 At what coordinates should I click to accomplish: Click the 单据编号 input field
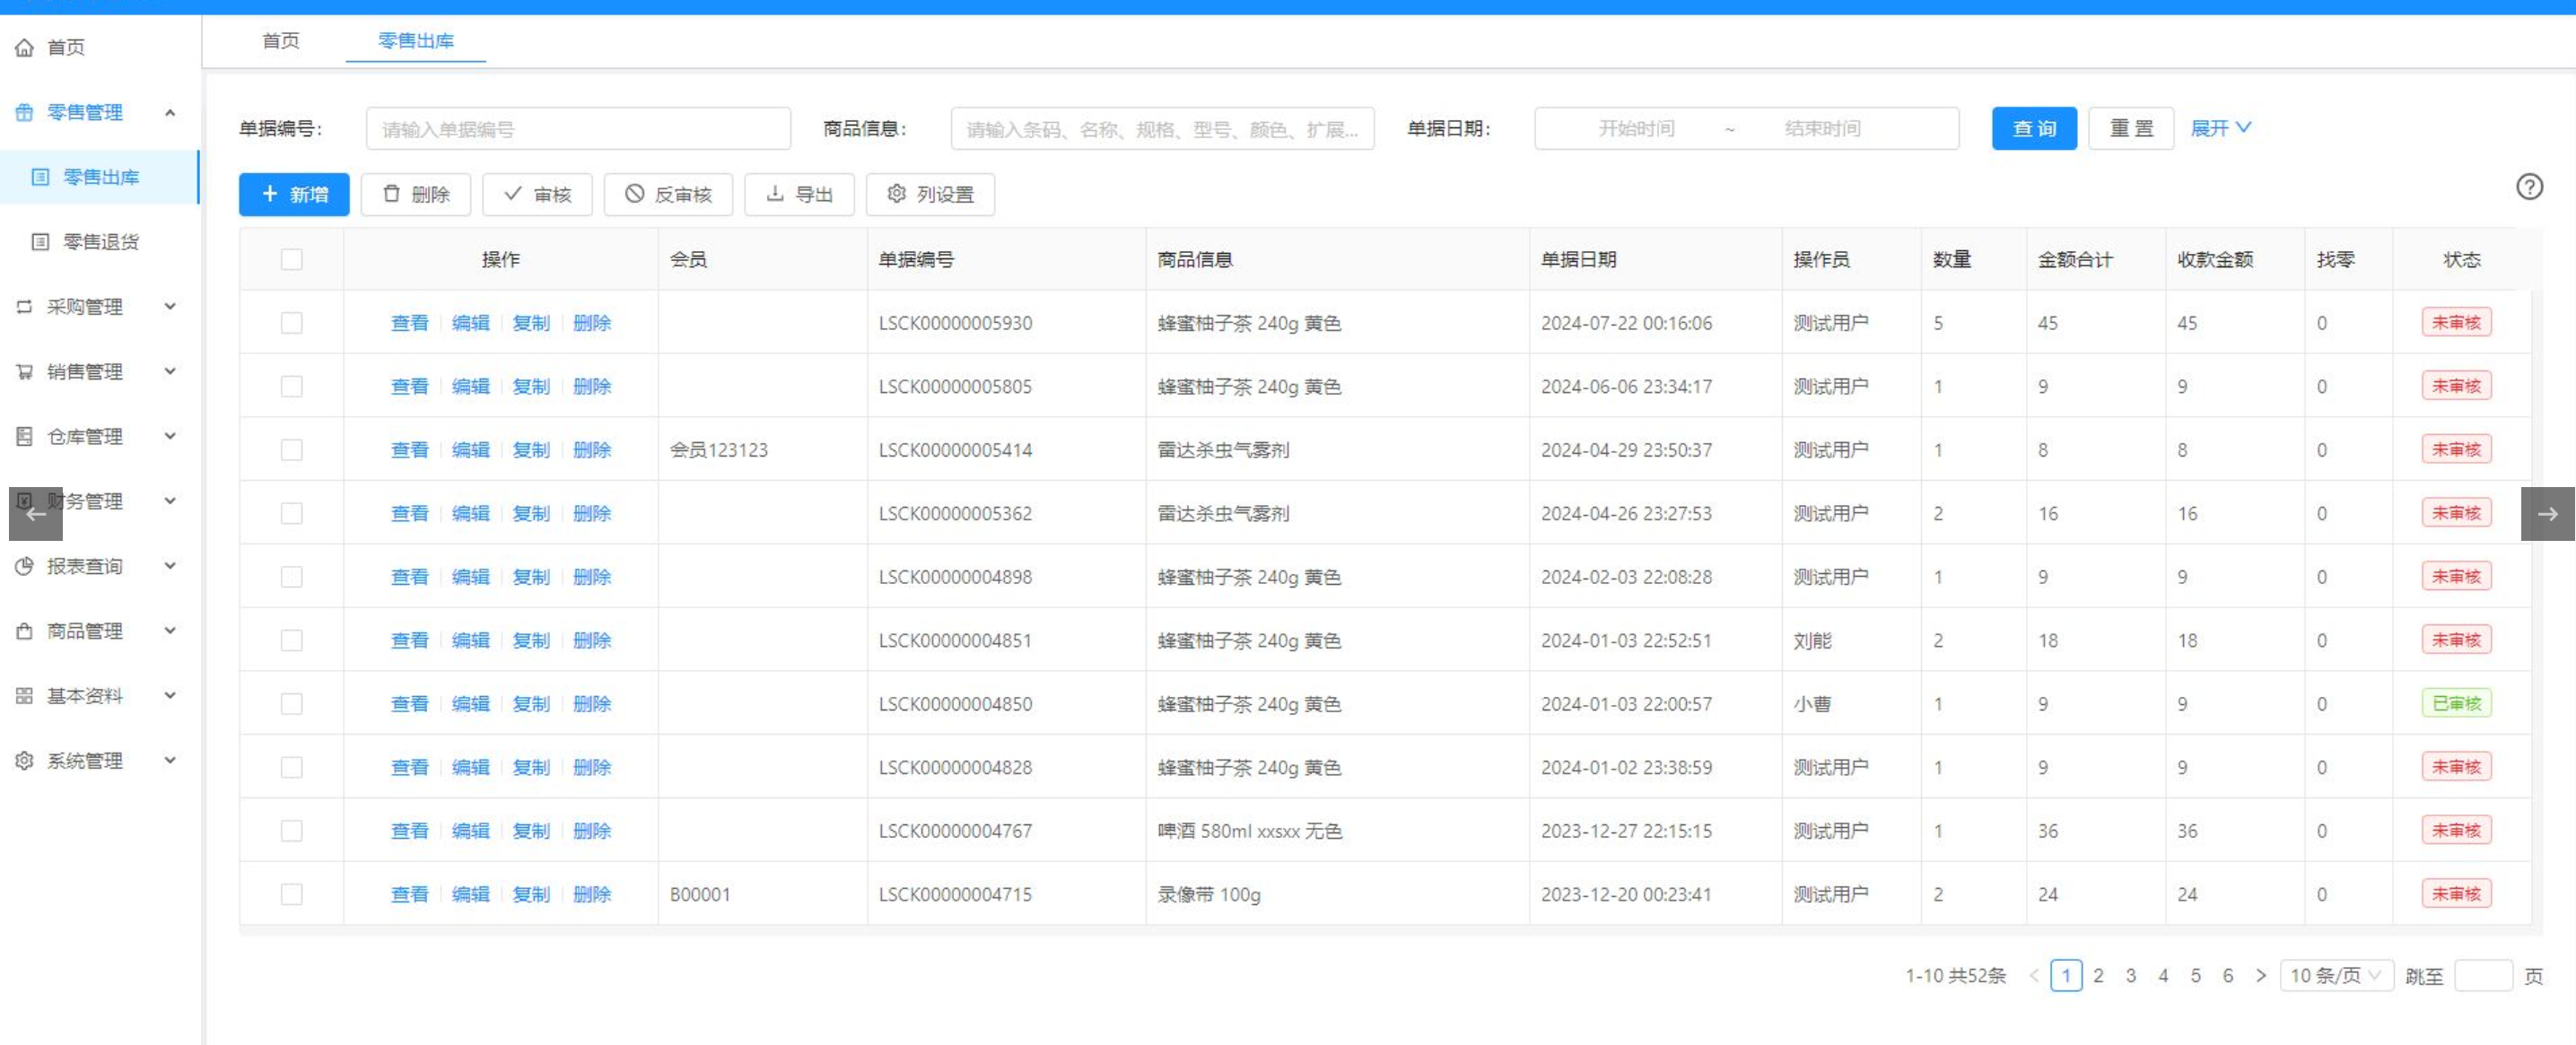578,129
